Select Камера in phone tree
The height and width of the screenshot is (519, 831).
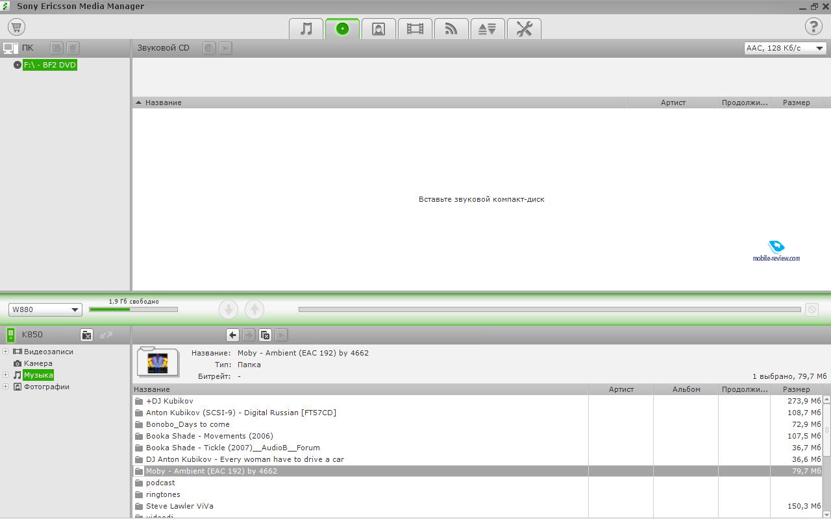[38, 363]
